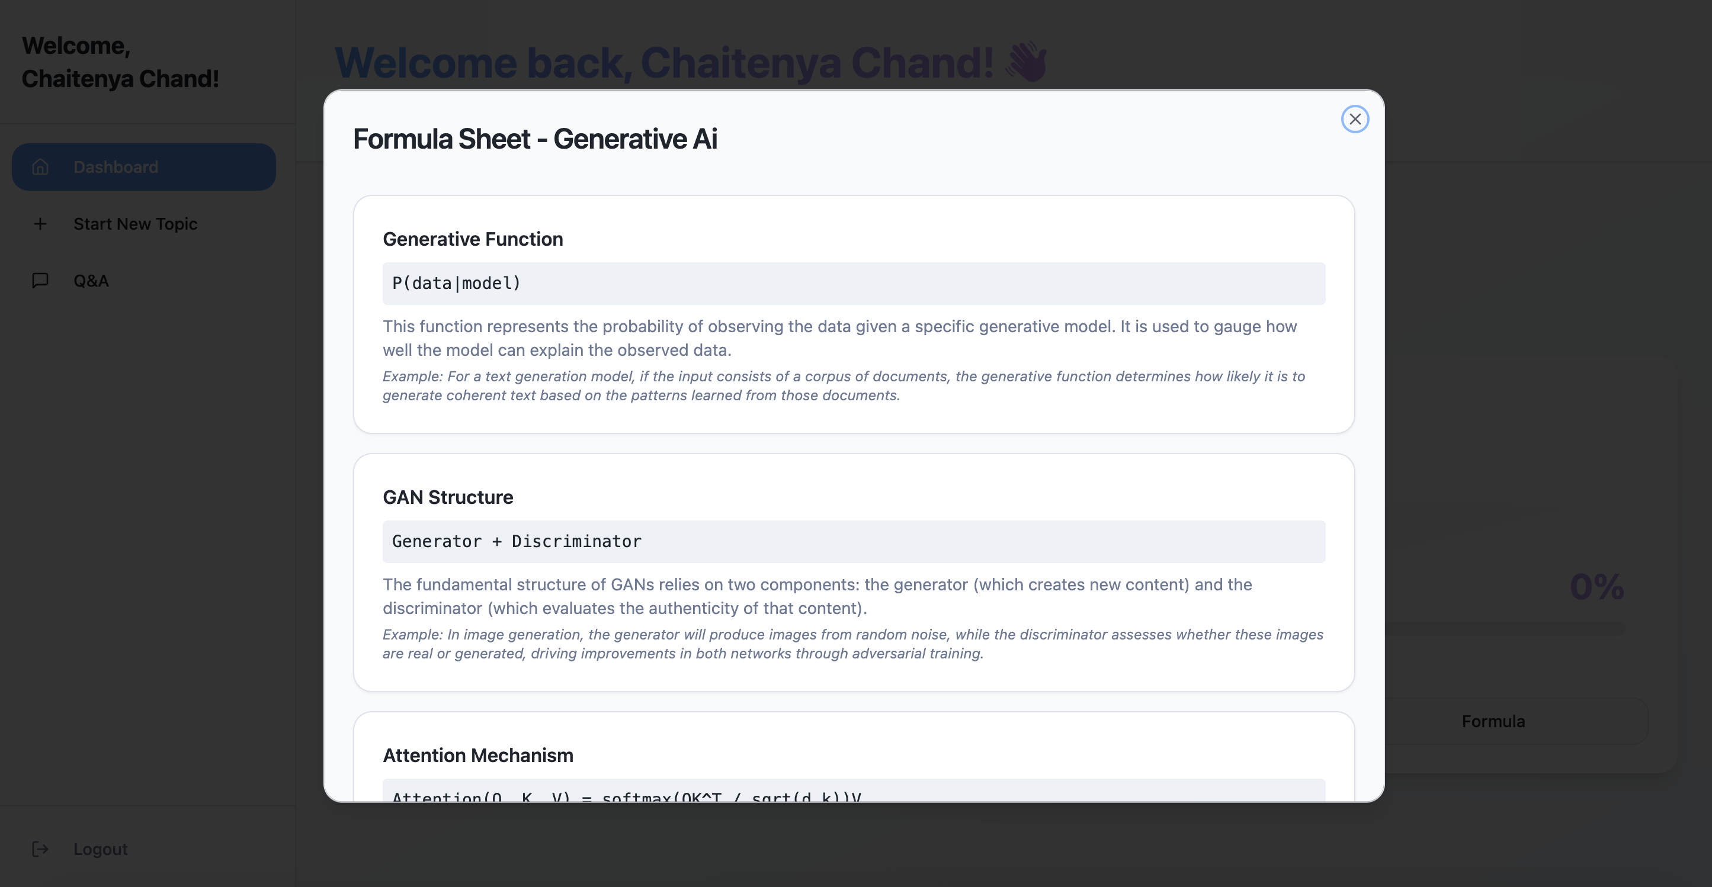Click the Attention Mechanism card heading
This screenshot has height=887, width=1712.
[x=478, y=756]
